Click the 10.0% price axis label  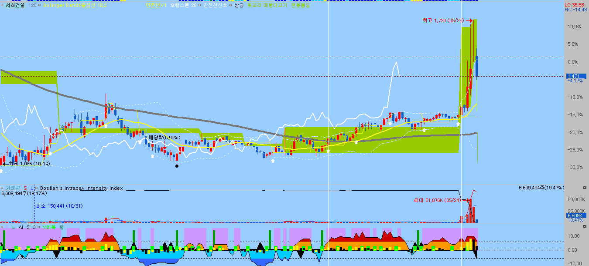click(574, 27)
